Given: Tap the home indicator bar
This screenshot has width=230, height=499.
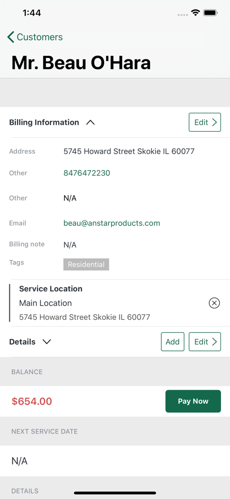Looking at the screenshot, I should pyautogui.click(x=115, y=493).
